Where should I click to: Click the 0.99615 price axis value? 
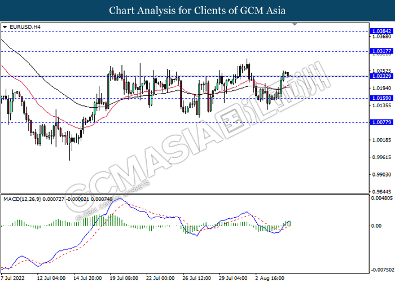pyautogui.click(x=381, y=157)
